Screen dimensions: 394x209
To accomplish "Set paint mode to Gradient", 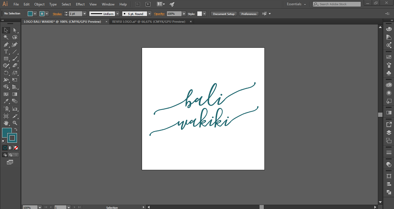I will coord(10,148).
